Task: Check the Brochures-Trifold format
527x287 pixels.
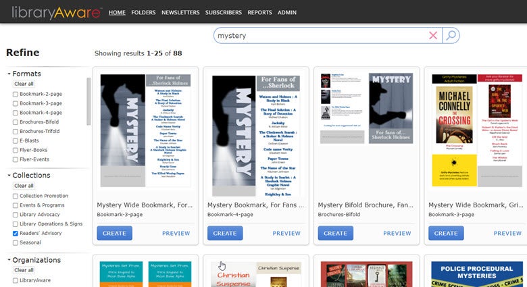Action: 16,132
